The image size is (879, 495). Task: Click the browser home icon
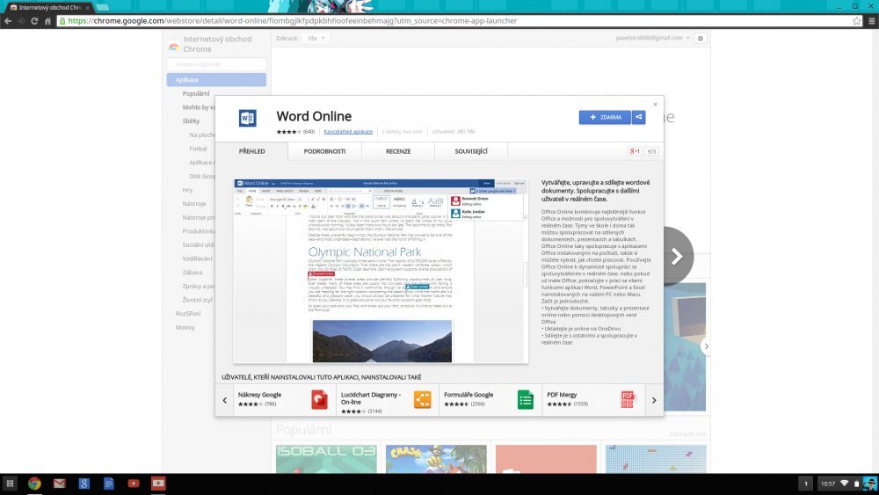(x=47, y=21)
